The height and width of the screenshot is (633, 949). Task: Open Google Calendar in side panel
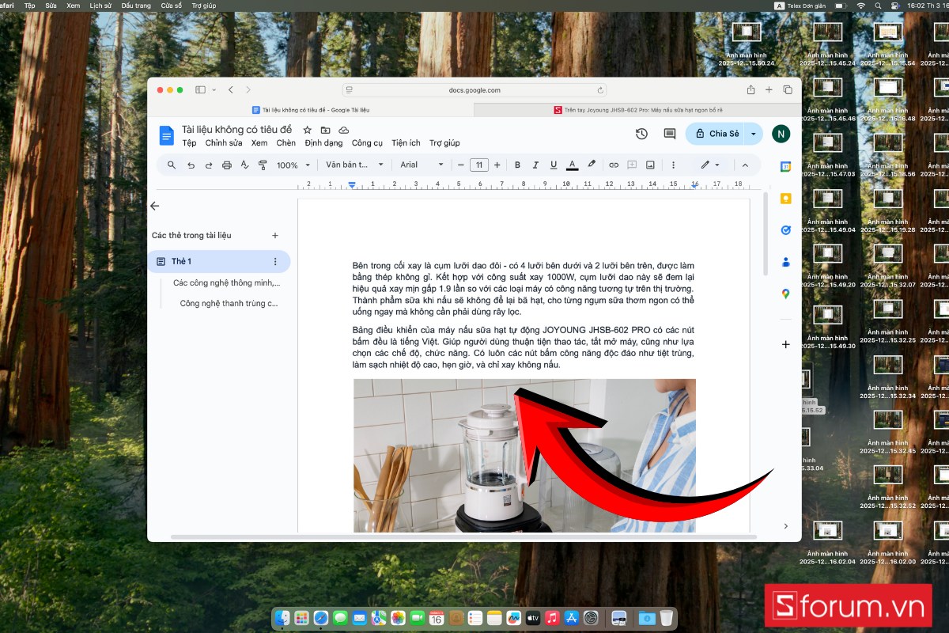pyautogui.click(x=785, y=167)
